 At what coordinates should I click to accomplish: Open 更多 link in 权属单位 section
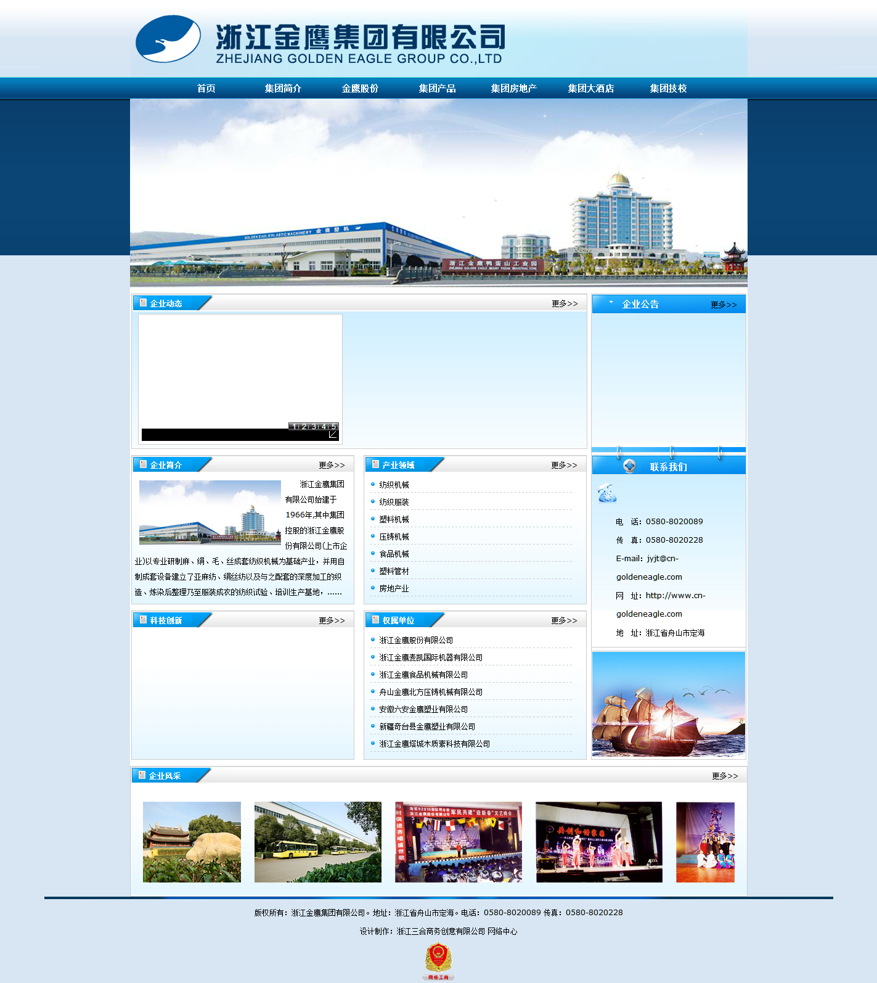[565, 620]
